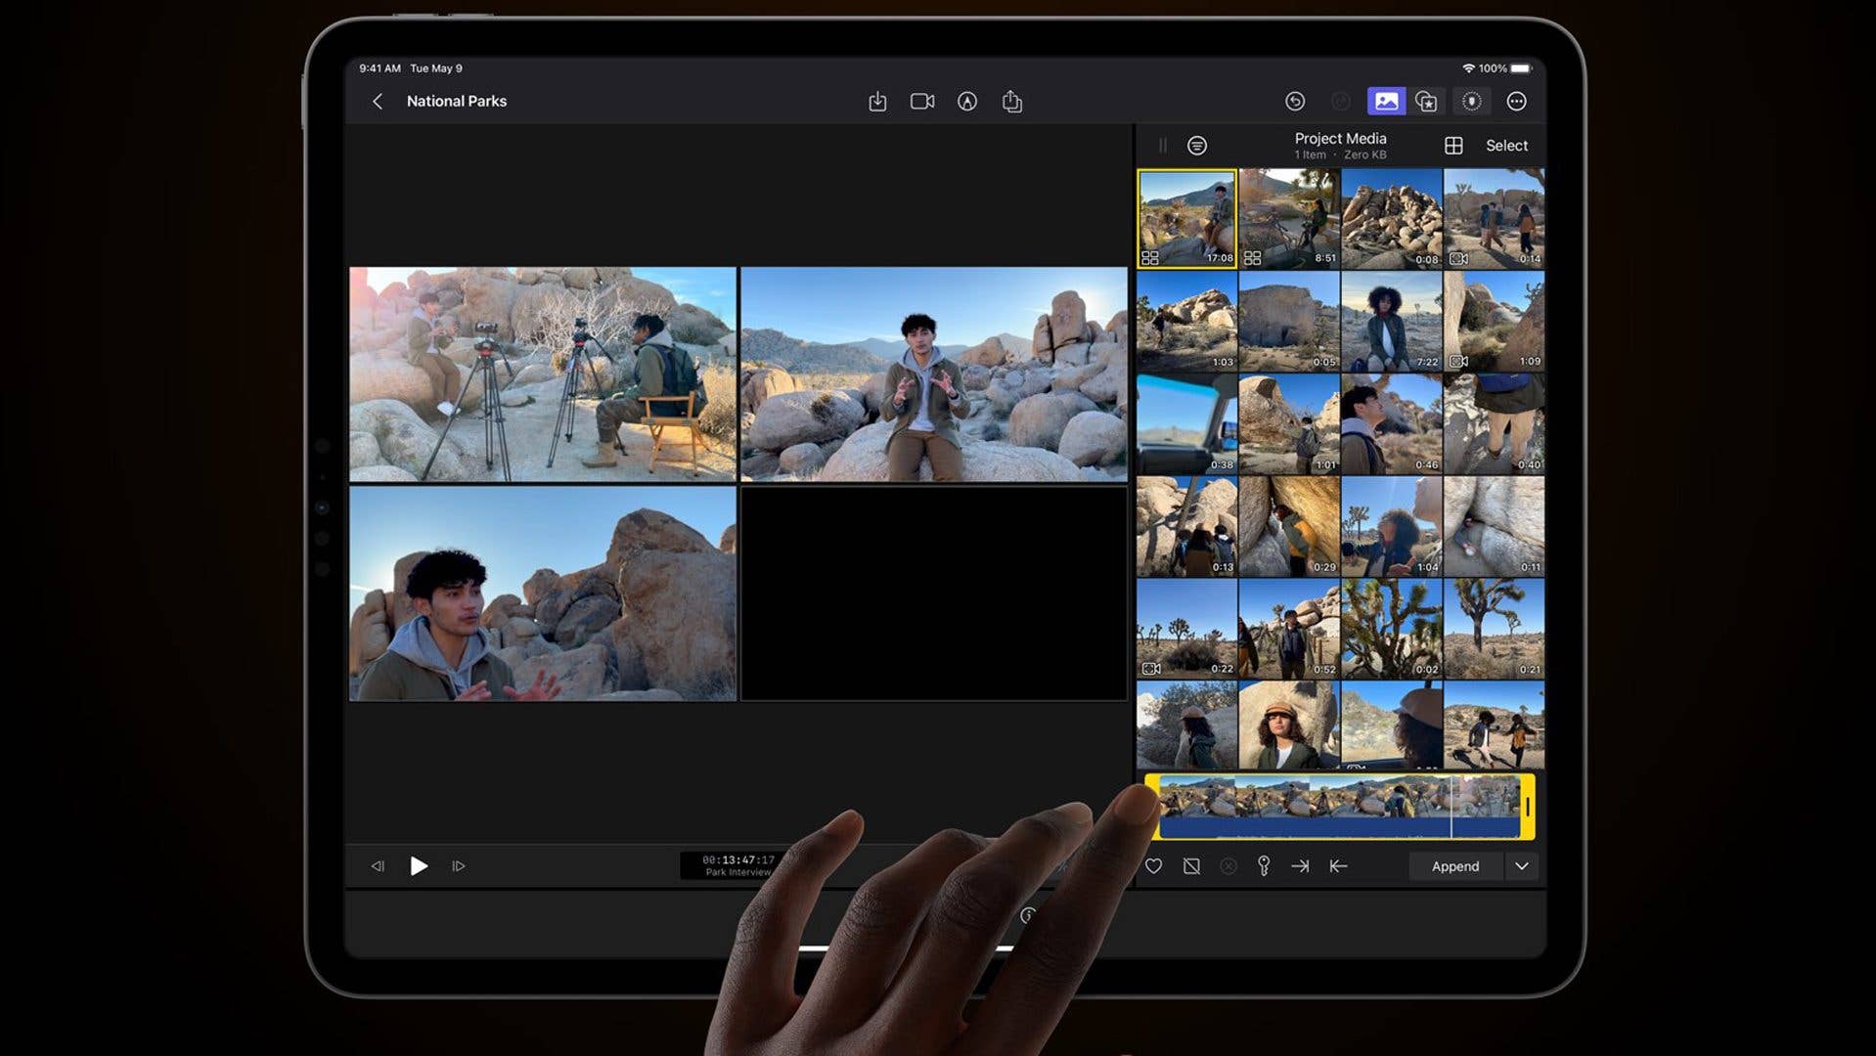Open the titles and effects browser
Image resolution: width=1876 pixels, height=1056 pixels.
pos(1427,101)
